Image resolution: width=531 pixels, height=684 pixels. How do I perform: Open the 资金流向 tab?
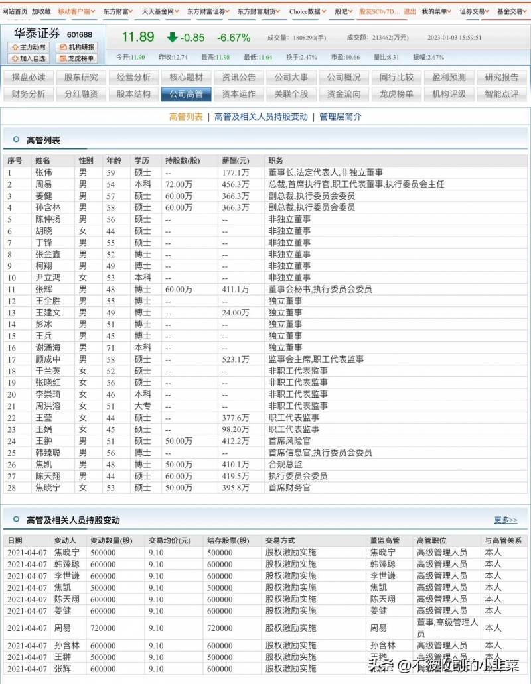click(x=344, y=94)
